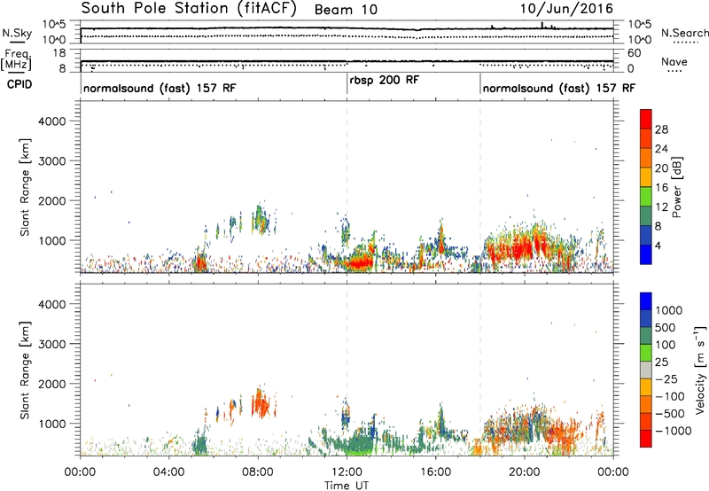The height and width of the screenshot is (491, 709).
Task: Click the yellow 16-20 dB Power colorbar segment
Action: coord(646,177)
